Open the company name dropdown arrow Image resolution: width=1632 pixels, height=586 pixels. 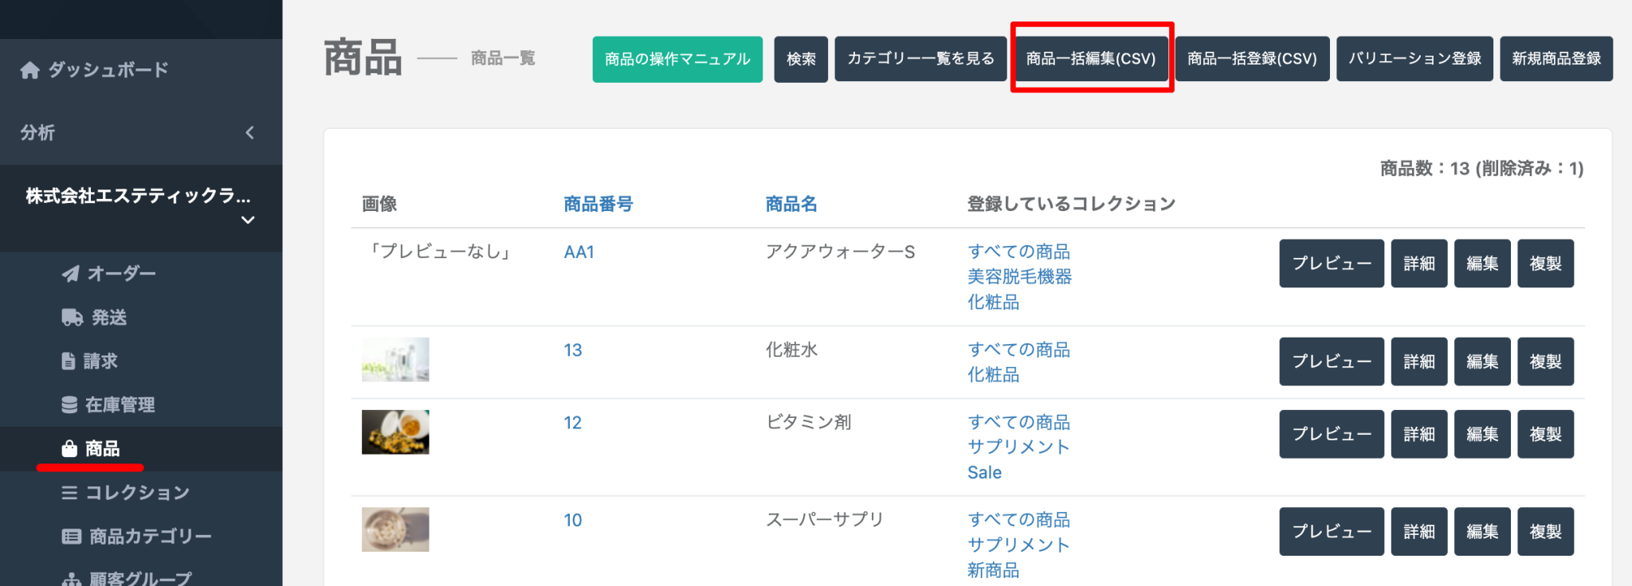248,220
